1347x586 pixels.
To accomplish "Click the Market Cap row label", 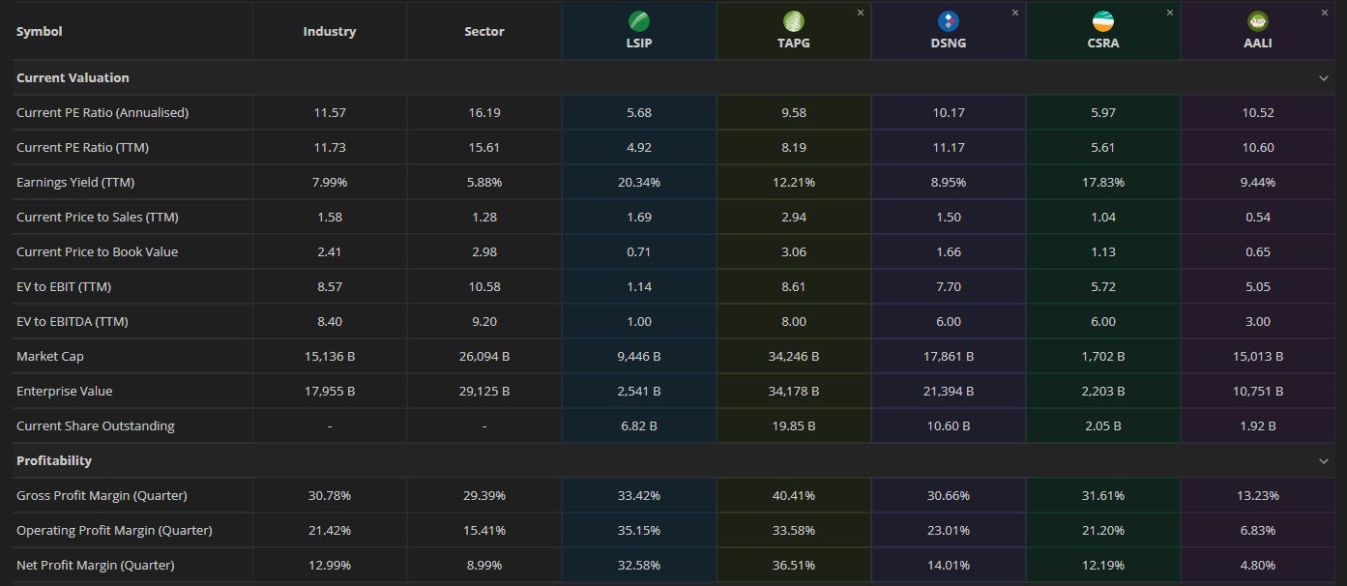I will pos(50,357).
